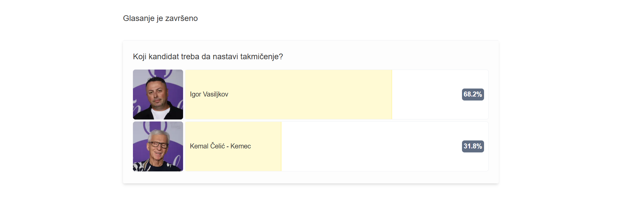Image resolution: width=620 pixels, height=206 pixels.
Task: Click the eyeglasses in Kemal's photo
Action: coord(158,144)
